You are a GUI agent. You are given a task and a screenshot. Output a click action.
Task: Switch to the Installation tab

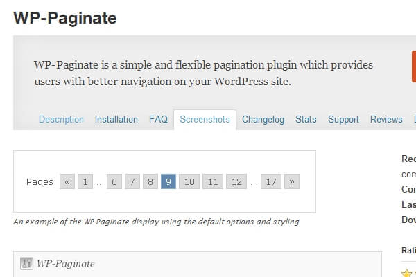click(116, 120)
